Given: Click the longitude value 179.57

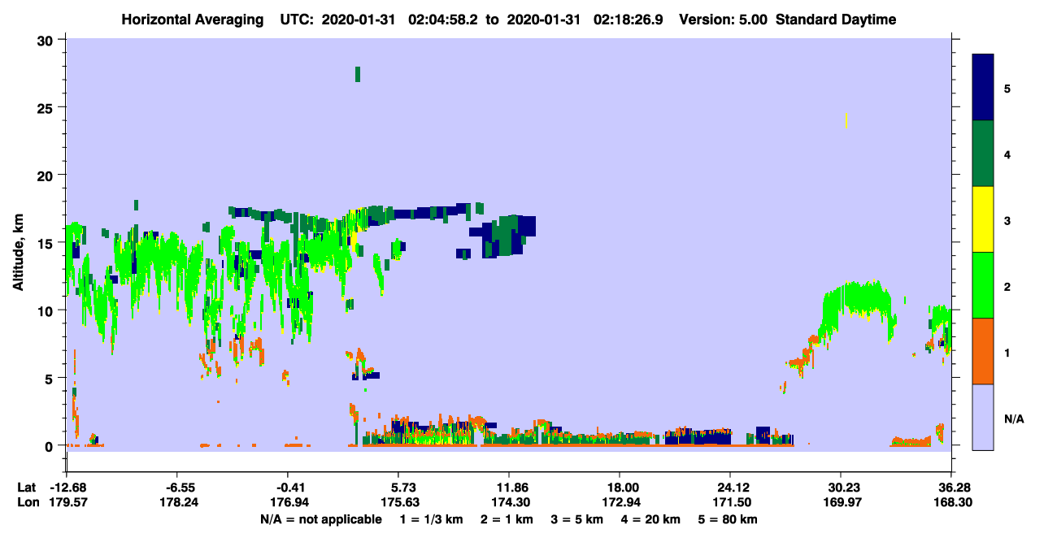Looking at the screenshot, I should [x=67, y=502].
